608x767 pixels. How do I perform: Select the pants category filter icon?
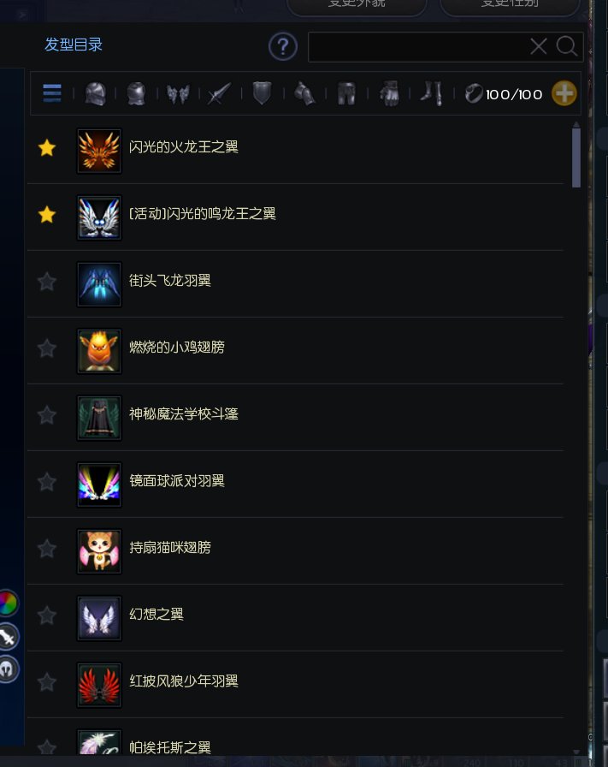pos(346,93)
